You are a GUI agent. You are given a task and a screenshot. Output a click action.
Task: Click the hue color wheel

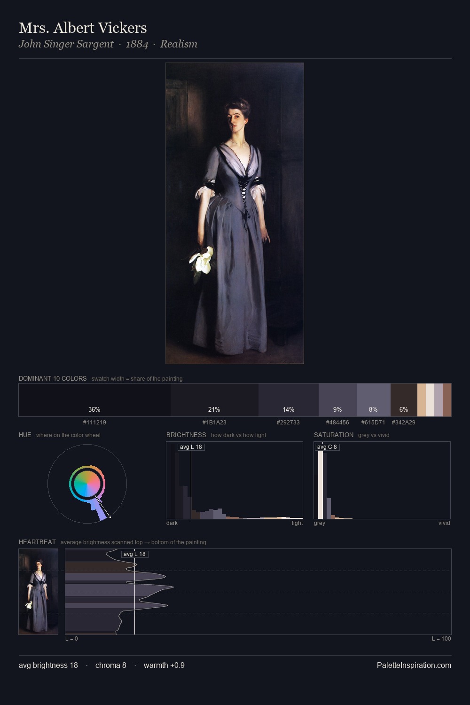87,484
